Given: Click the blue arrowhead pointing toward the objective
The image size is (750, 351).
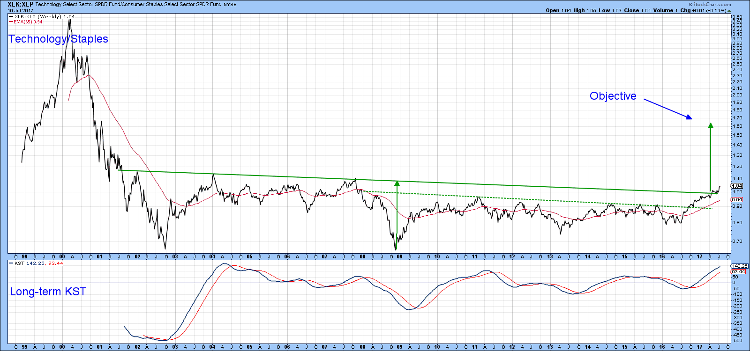Looking at the screenshot, I should (689, 117).
